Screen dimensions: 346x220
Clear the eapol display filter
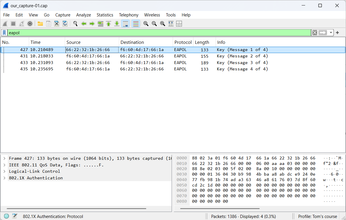[x=315, y=33]
